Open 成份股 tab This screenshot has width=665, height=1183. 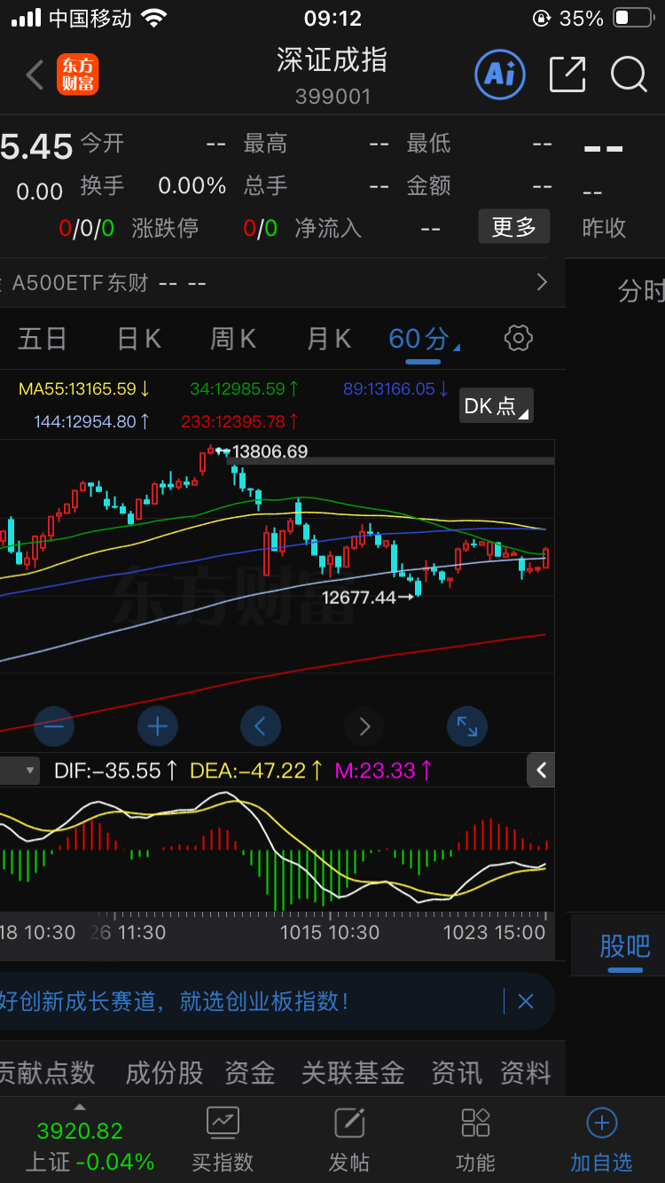pos(164,1073)
